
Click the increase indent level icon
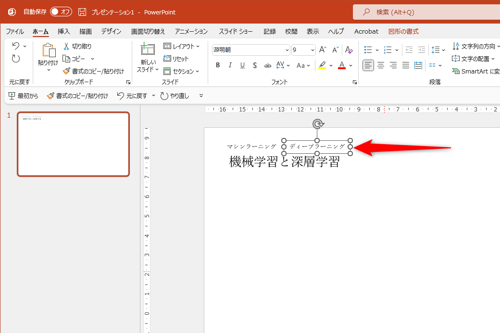pos(422,49)
